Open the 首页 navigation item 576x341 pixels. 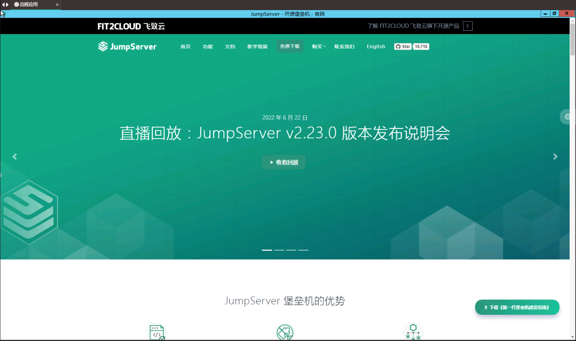click(x=185, y=46)
